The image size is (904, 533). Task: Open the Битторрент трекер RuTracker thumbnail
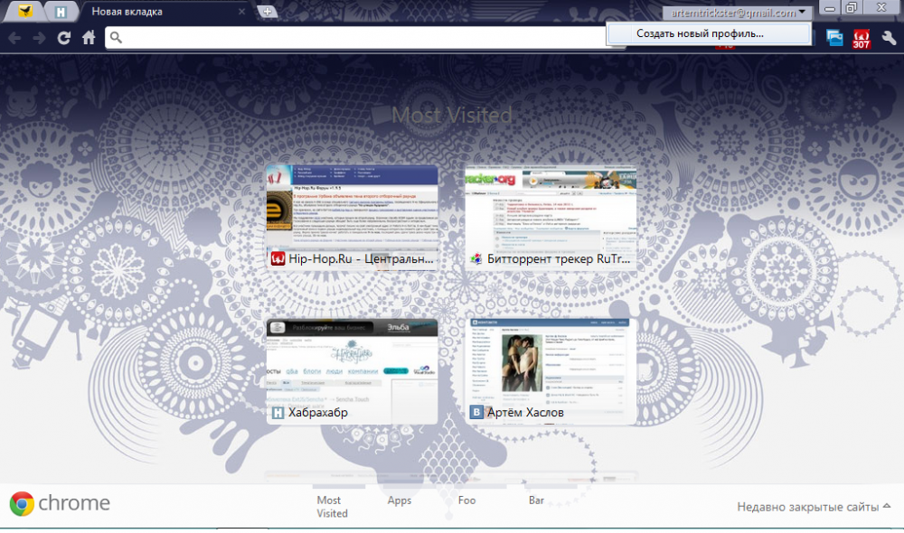(551, 216)
